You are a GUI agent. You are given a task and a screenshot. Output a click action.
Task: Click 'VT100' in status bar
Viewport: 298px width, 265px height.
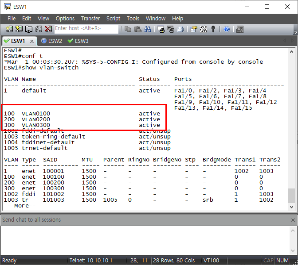pos(211,261)
